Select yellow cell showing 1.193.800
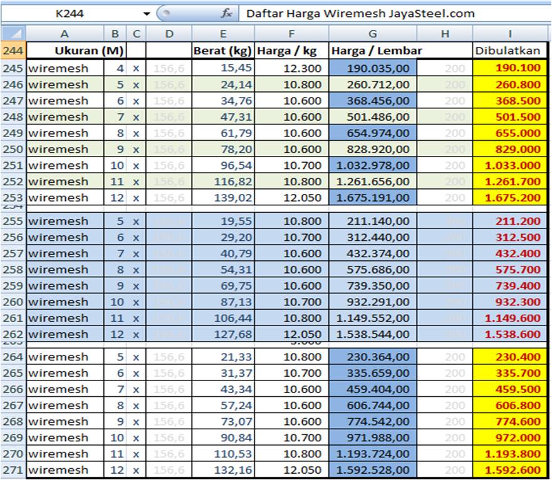 click(x=510, y=454)
